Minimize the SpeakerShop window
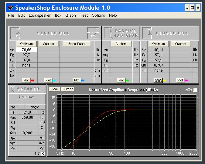205x164 pixels. [x=187, y=8]
